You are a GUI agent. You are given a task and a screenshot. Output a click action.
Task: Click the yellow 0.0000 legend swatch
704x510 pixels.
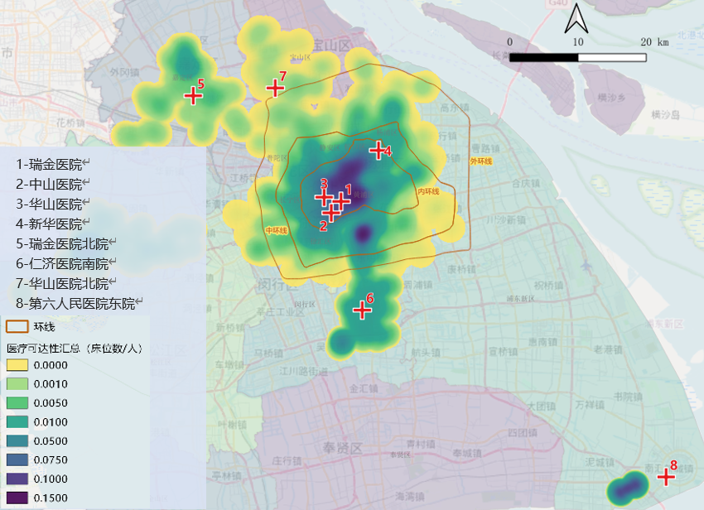pyautogui.click(x=17, y=364)
